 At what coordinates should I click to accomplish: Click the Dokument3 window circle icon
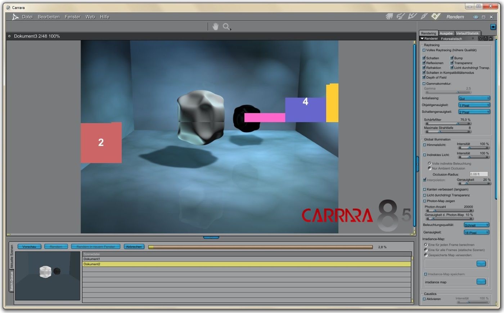(9, 36)
